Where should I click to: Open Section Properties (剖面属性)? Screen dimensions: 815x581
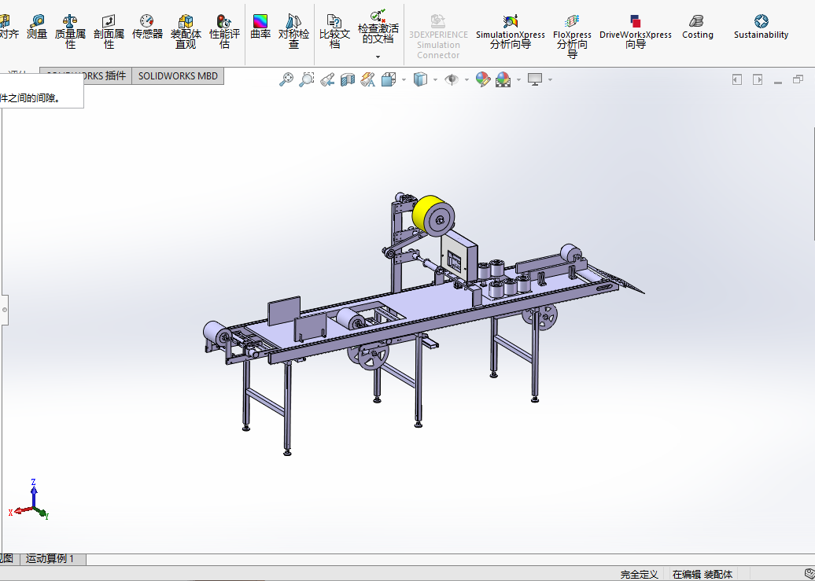(x=109, y=31)
